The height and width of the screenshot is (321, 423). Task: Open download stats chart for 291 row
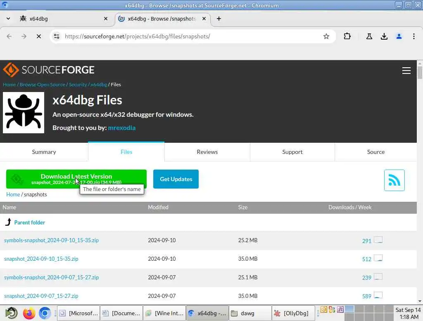(378, 240)
